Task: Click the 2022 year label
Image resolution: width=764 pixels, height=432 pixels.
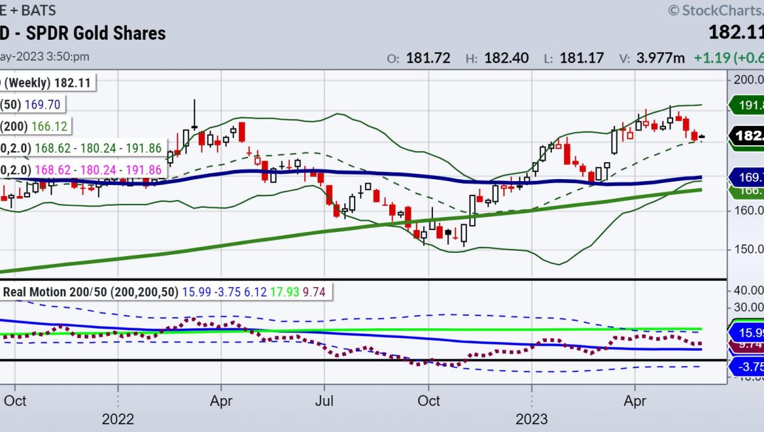Action: click(118, 419)
